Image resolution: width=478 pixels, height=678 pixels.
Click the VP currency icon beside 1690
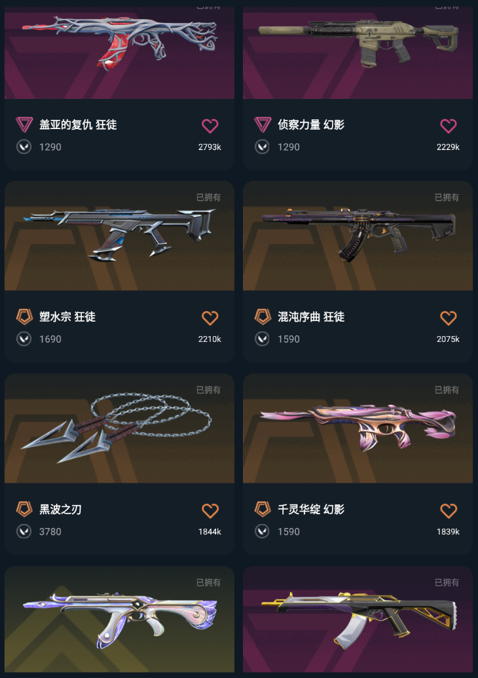(24, 339)
